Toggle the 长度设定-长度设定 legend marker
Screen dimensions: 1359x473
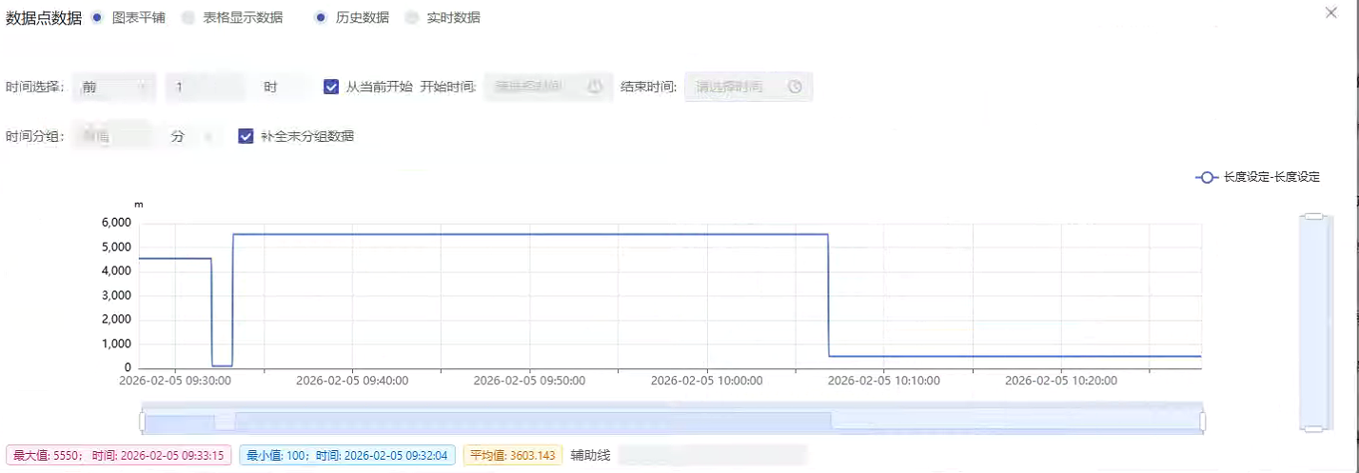(x=1207, y=177)
